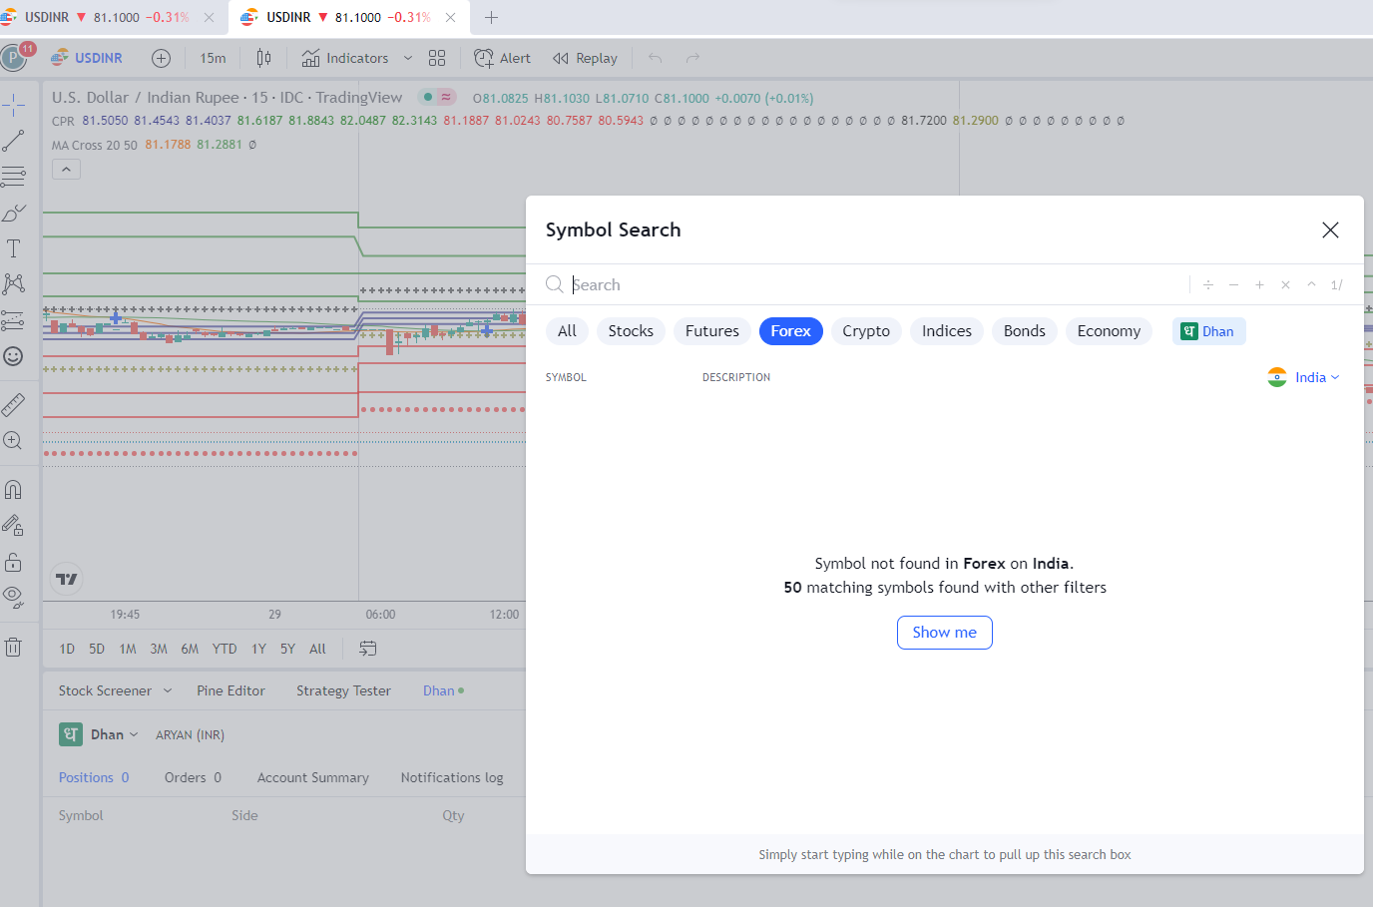Toggle lock all drawings
Screen dimensions: 1373x907
coord(13,562)
